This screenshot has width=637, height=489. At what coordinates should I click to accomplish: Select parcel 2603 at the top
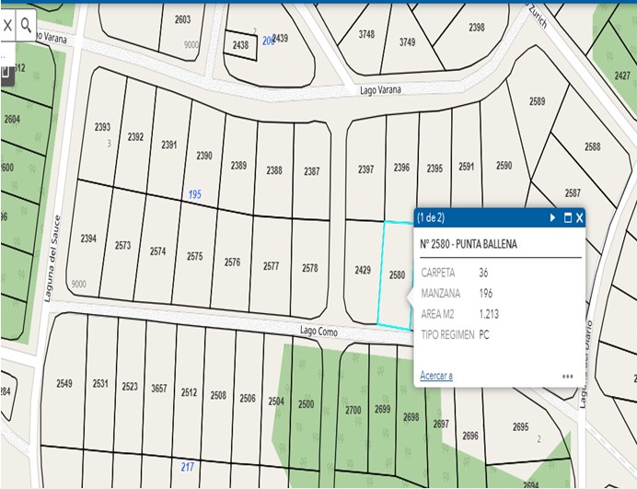point(182,19)
